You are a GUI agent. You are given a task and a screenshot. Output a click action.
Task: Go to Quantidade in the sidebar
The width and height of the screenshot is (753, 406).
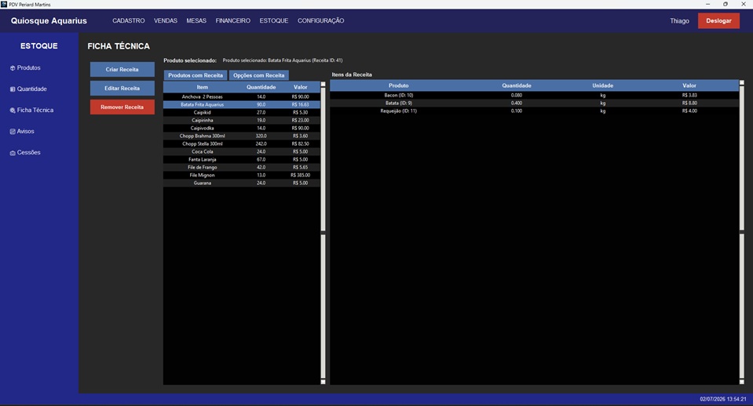click(x=31, y=89)
